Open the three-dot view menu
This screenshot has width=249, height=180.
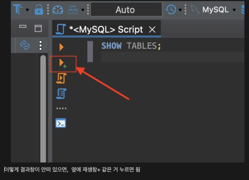(41, 45)
